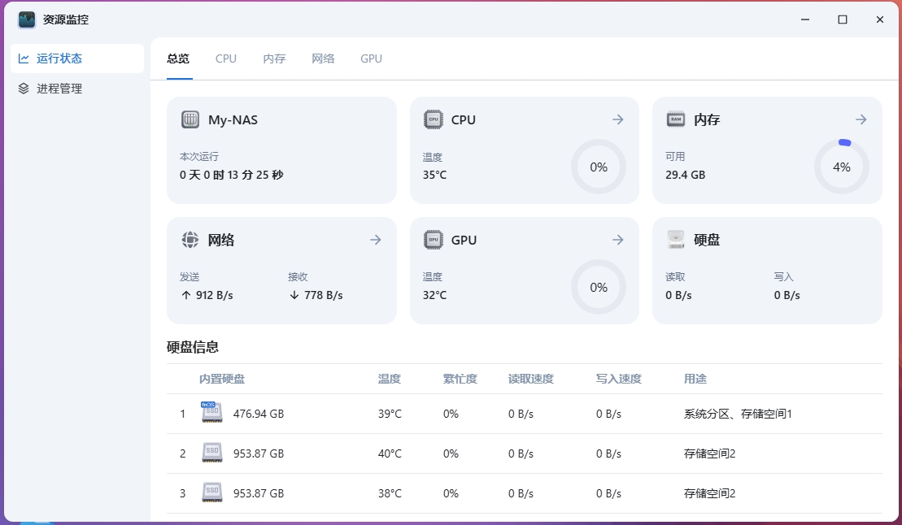Select 运行状态 in the sidebar
The height and width of the screenshot is (525, 902).
click(x=59, y=59)
